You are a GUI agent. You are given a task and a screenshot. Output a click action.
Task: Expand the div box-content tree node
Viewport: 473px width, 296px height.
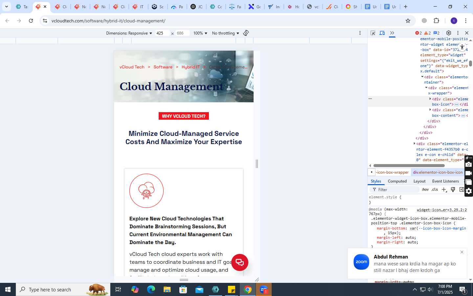pos(430,110)
